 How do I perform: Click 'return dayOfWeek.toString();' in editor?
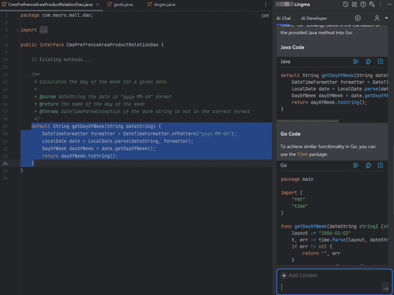80,156
